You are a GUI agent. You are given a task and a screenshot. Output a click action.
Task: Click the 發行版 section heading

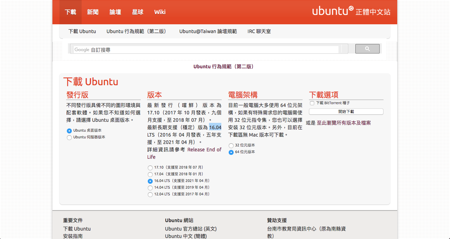[77, 95]
